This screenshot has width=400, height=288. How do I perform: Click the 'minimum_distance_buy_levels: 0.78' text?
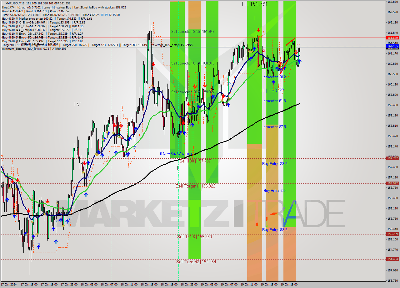click(26, 49)
